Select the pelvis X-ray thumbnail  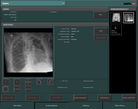point(116,18)
